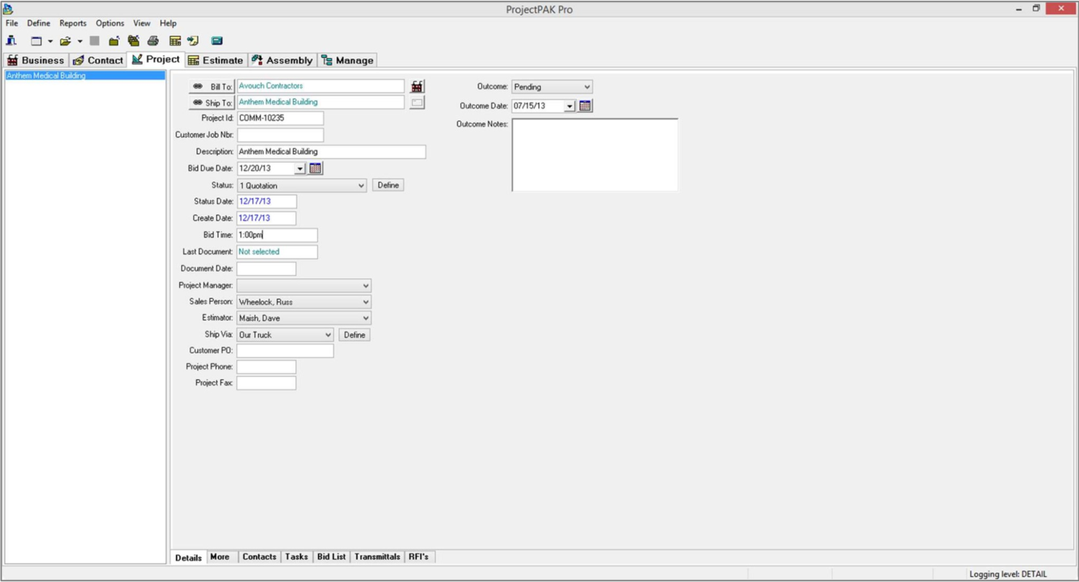
Task: Open the calendar next to Bid Due Date
Action: pyautogui.click(x=314, y=168)
